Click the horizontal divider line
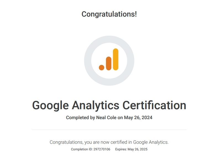The height and width of the screenshot is (157, 218). click(x=109, y=130)
